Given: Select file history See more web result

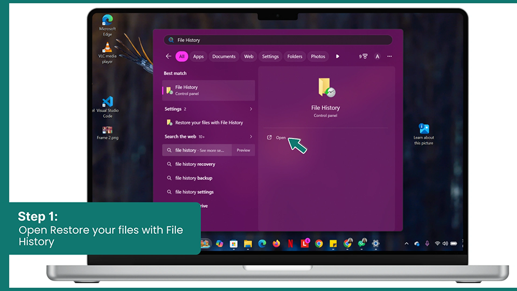Looking at the screenshot, I should click(197, 150).
